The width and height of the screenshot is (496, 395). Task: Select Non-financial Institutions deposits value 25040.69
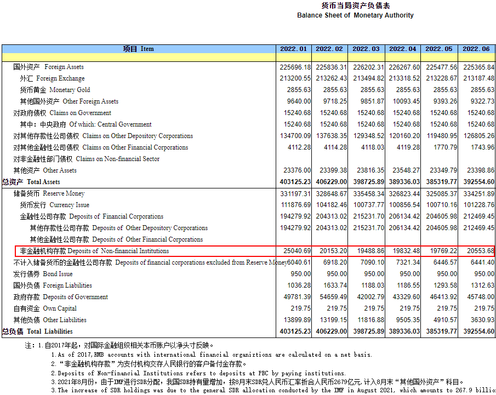click(x=297, y=251)
